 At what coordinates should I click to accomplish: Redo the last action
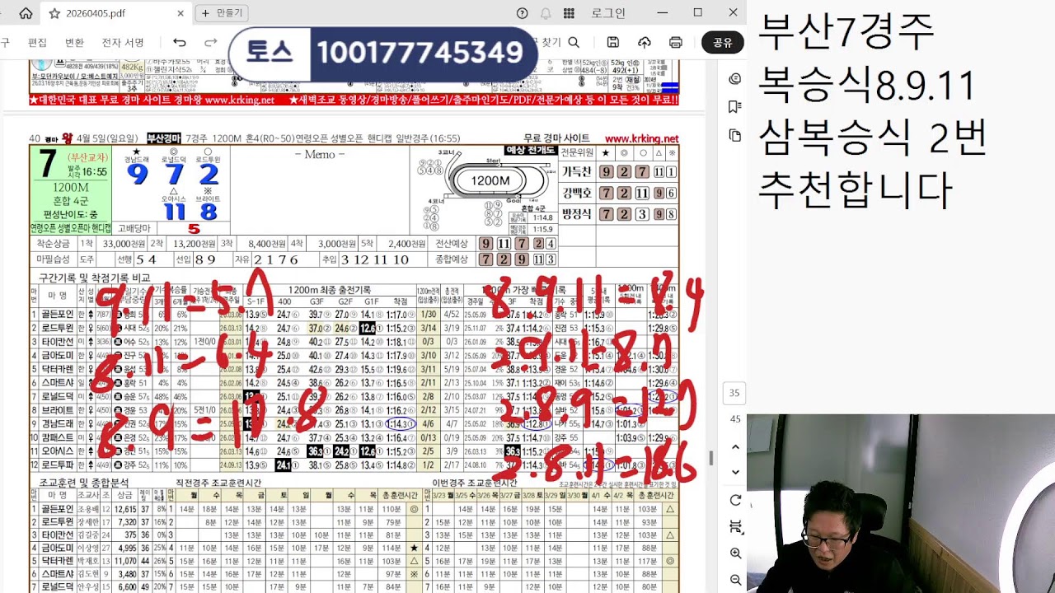tap(211, 43)
